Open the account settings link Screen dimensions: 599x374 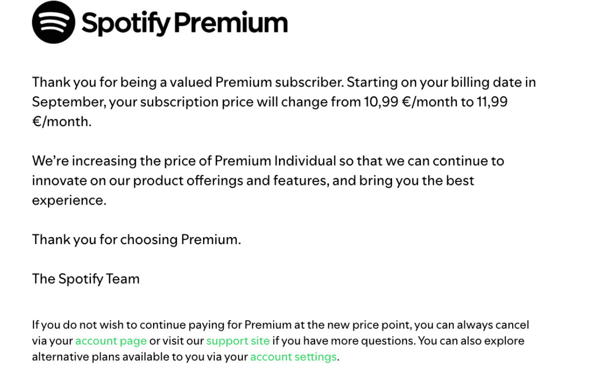click(x=293, y=357)
